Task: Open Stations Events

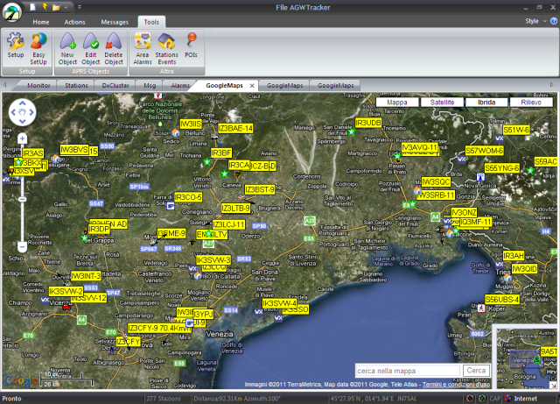Action: (167, 48)
